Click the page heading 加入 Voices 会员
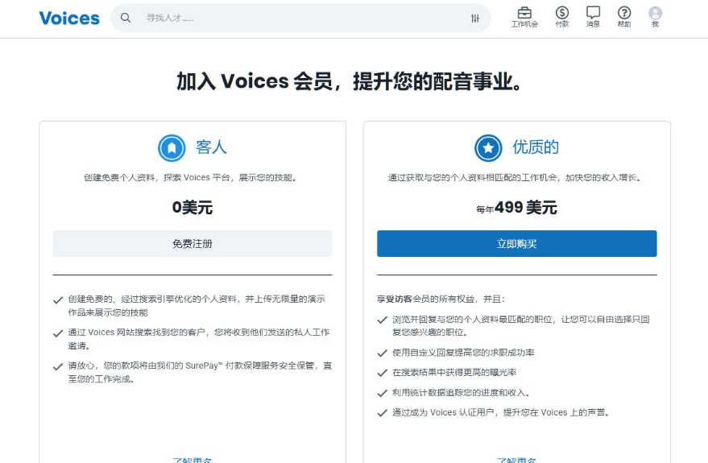The image size is (708, 463). coord(349,81)
